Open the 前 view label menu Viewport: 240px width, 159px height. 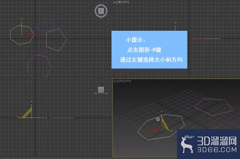pos(120,2)
